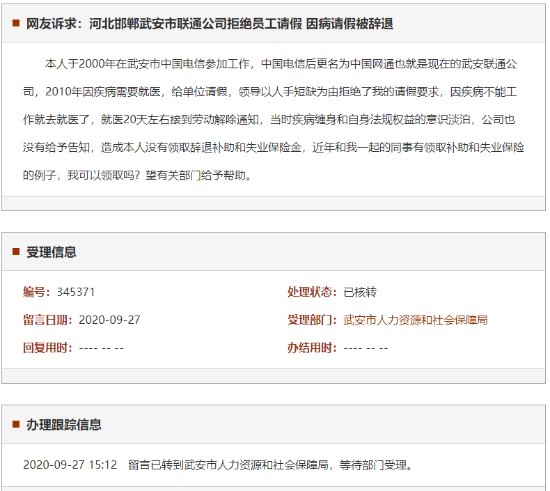This screenshot has width=550, height=491.
Task: Click the 武安市人力资源和社会保障局 department link
Action: 416,320
